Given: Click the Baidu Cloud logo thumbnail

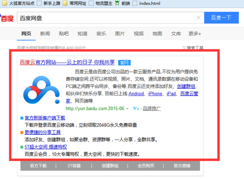Looking at the screenshot, I should click(x=41, y=90).
